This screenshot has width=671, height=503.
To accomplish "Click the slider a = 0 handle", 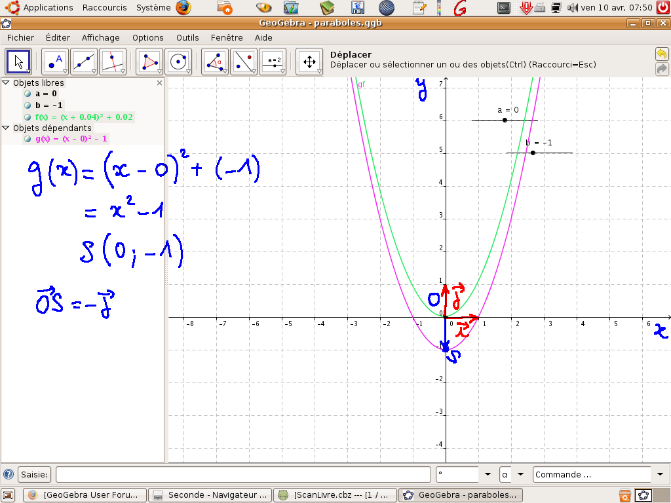I will 505,120.
